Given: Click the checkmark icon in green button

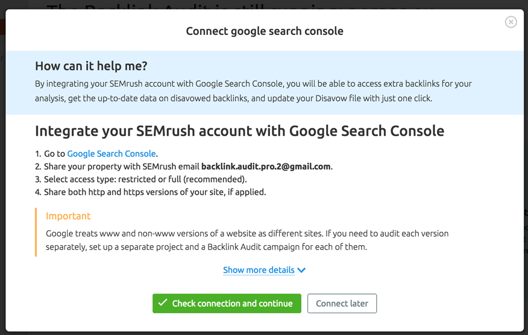Looking at the screenshot, I should tap(163, 302).
